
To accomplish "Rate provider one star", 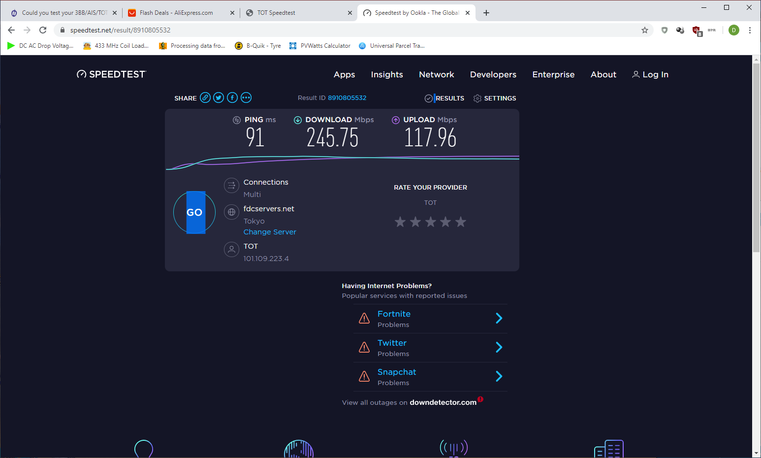I will click(x=400, y=222).
